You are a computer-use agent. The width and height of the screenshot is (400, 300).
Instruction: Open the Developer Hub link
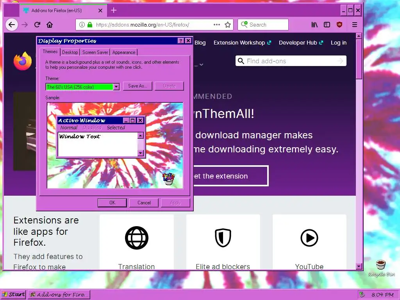pos(301,43)
